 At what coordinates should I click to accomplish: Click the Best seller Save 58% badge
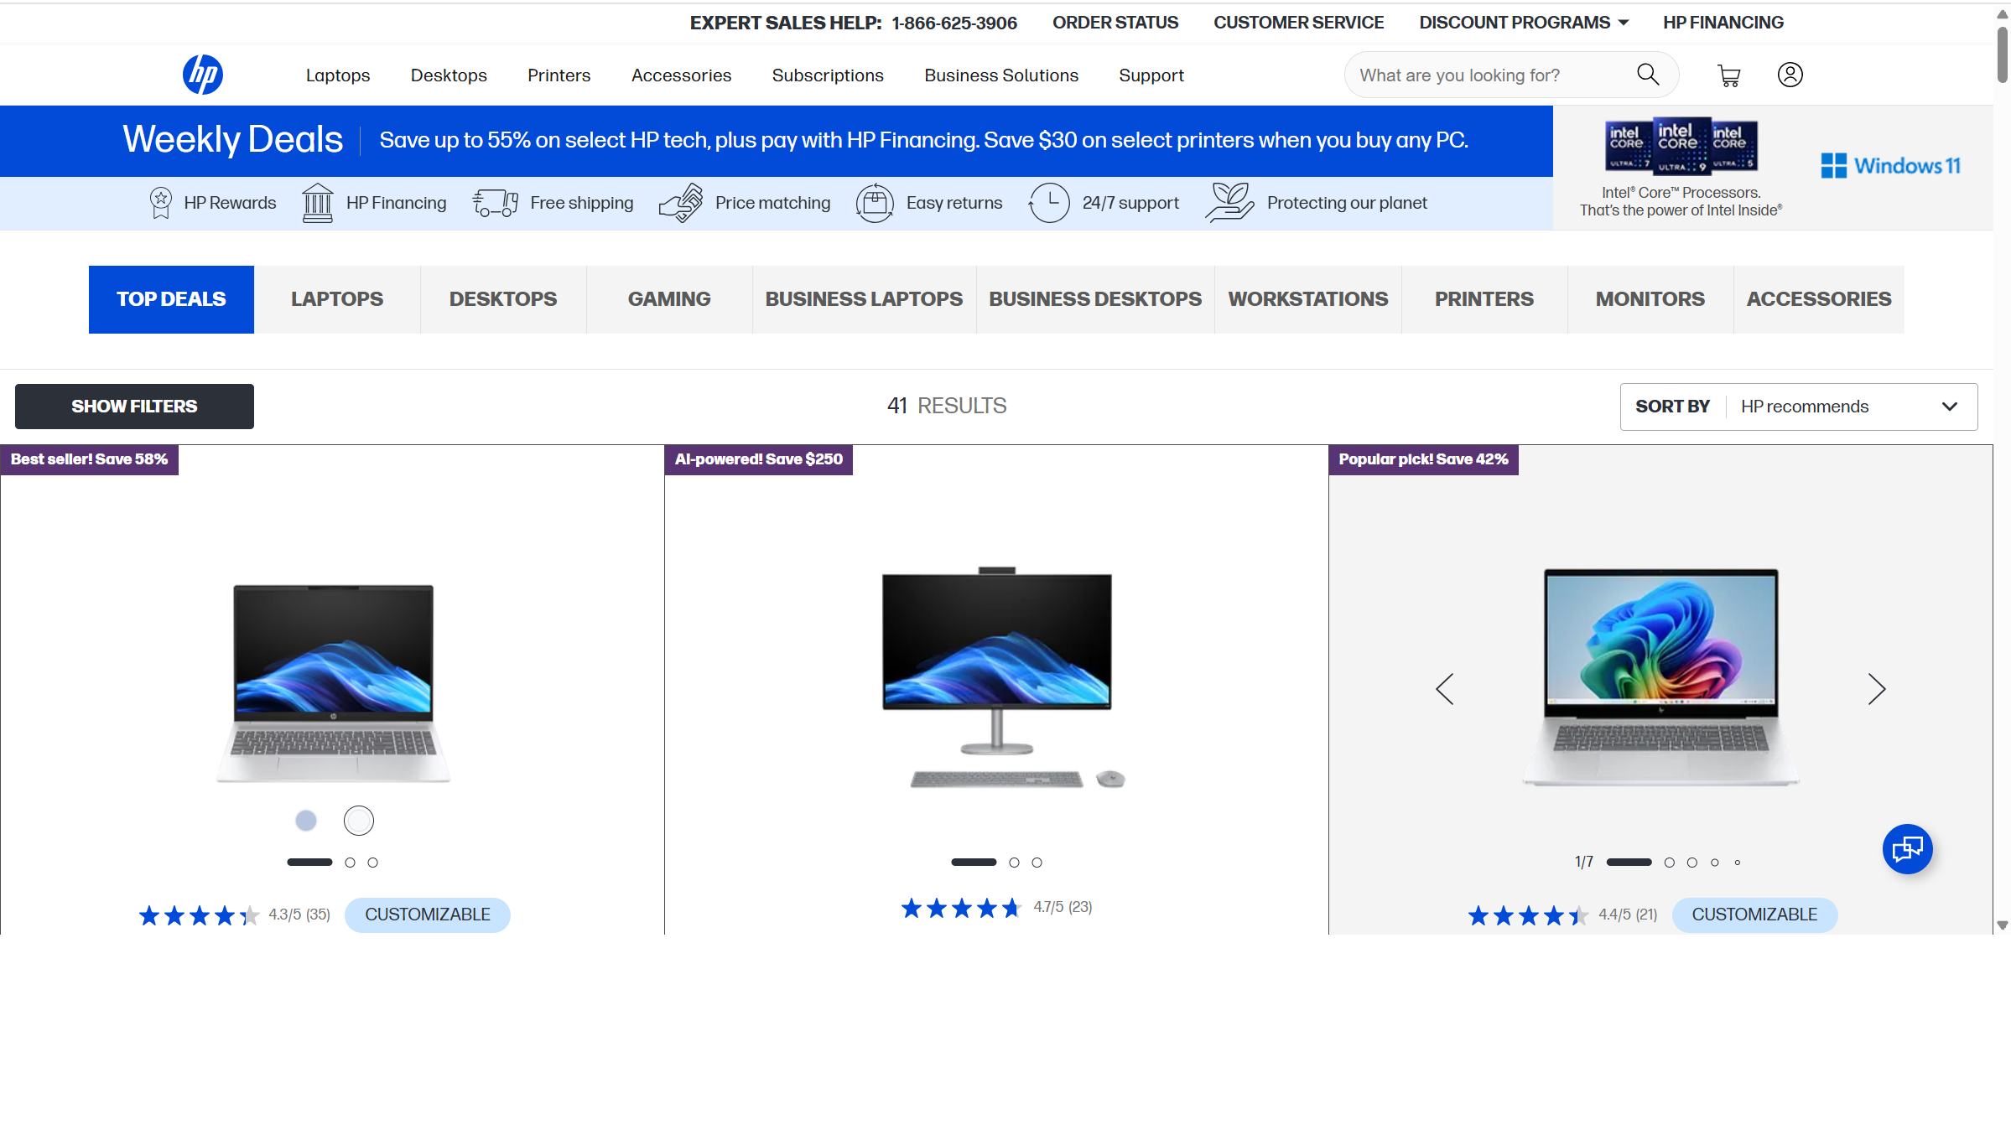(x=89, y=459)
